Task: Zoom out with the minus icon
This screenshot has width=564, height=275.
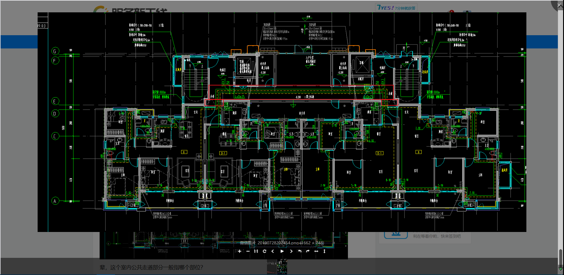Action: click(248, 251)
